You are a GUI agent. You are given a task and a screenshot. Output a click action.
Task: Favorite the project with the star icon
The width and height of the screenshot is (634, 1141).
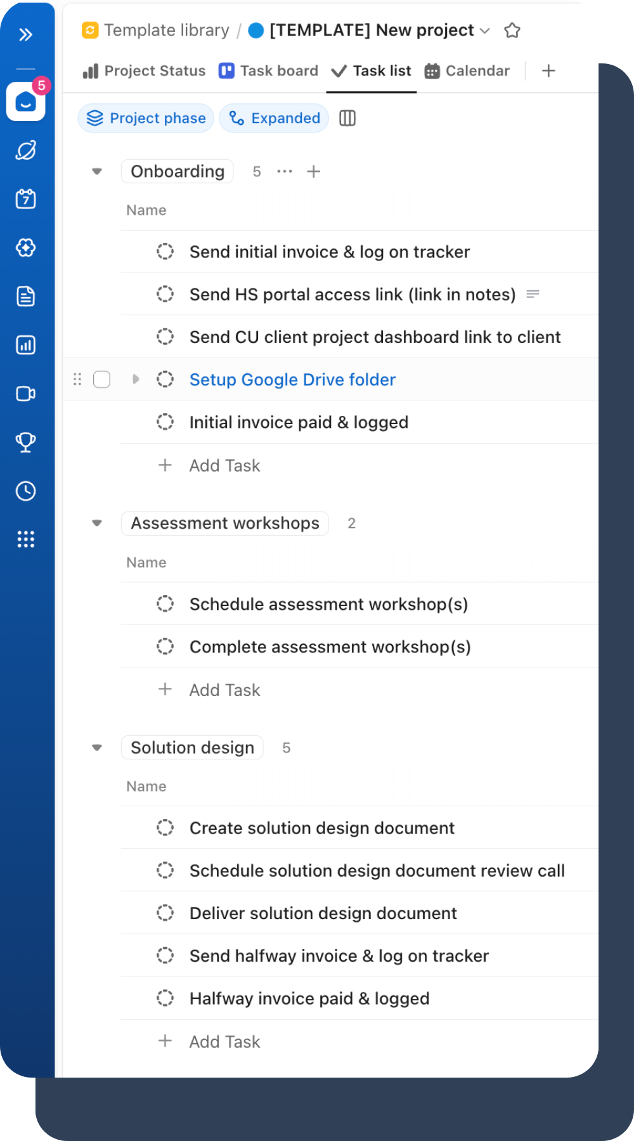[512, 30]
